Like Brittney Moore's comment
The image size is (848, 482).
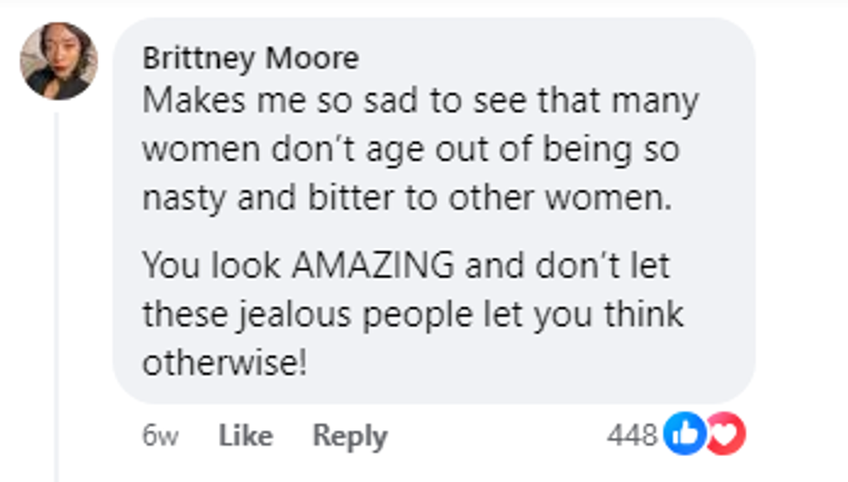click(x=246, y=436)
